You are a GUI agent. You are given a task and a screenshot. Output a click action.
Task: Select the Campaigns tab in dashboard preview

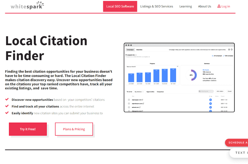[130, 50]
